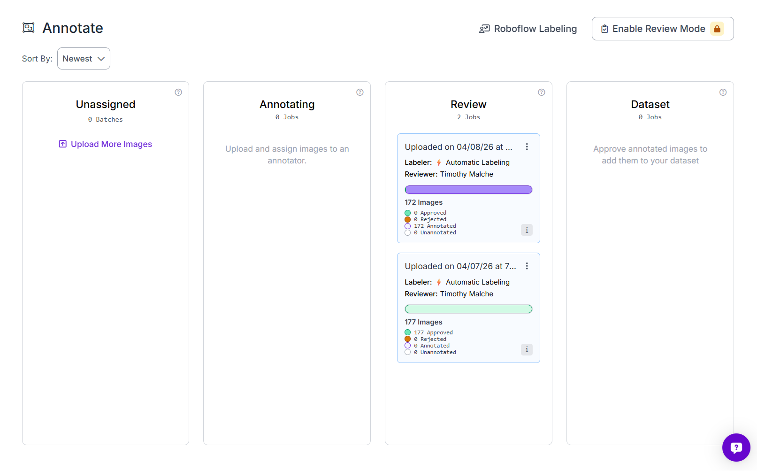Show info for the 177 Images job
The image size is (757, 471).
[527, 349]
